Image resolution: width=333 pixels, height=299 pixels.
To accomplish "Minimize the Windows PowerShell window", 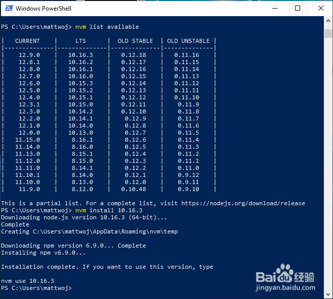I will click(x=275, y=8).
